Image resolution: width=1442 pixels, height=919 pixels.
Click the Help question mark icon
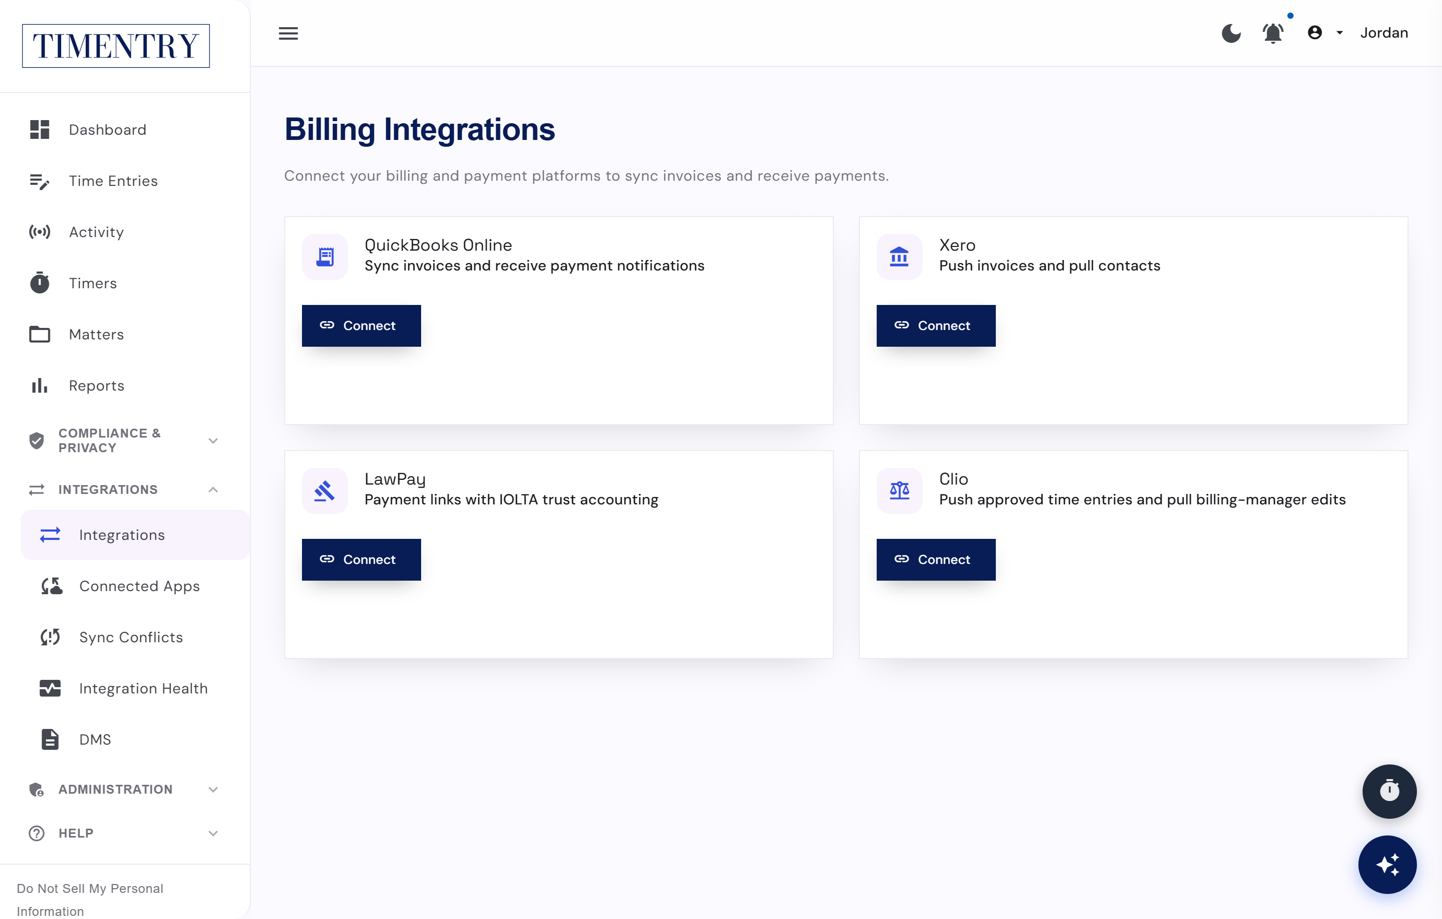click(37, 833)
